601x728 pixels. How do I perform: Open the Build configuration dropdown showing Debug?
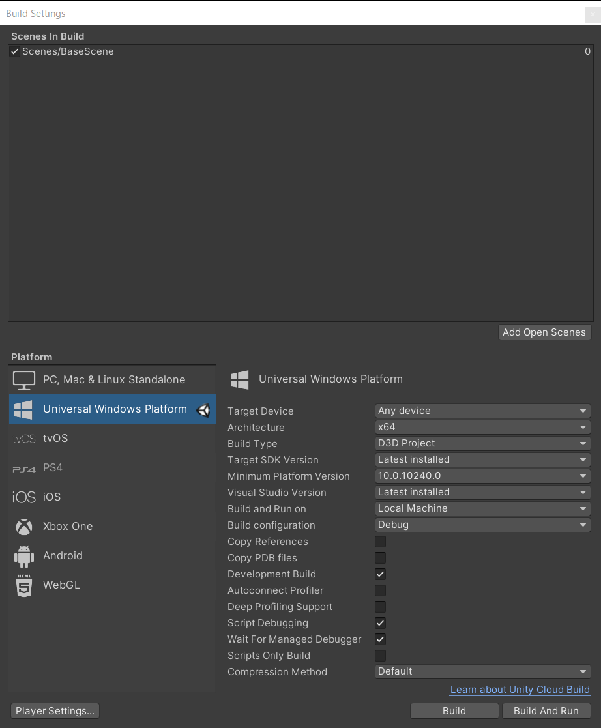coord(482,525)
